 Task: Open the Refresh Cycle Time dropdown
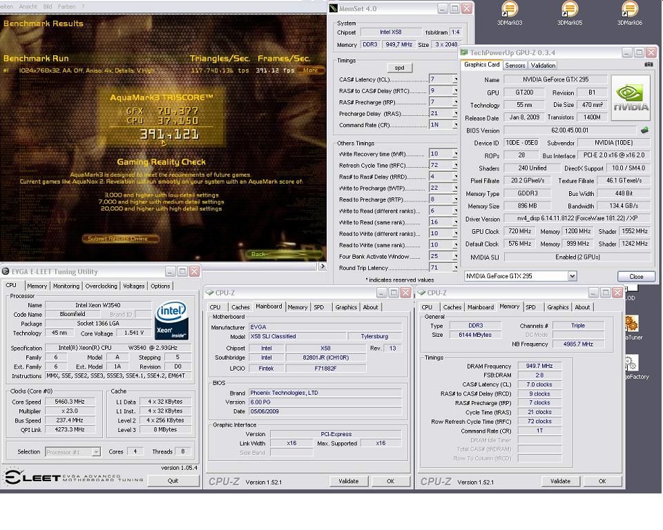pos(455,165)
